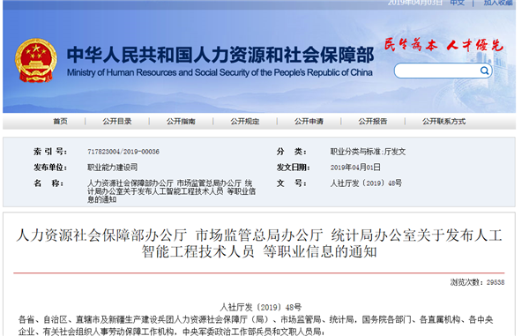Select publisher value 职业能力建设司
The width and height of the screenshot is (529, 336).
coord(112,168)
